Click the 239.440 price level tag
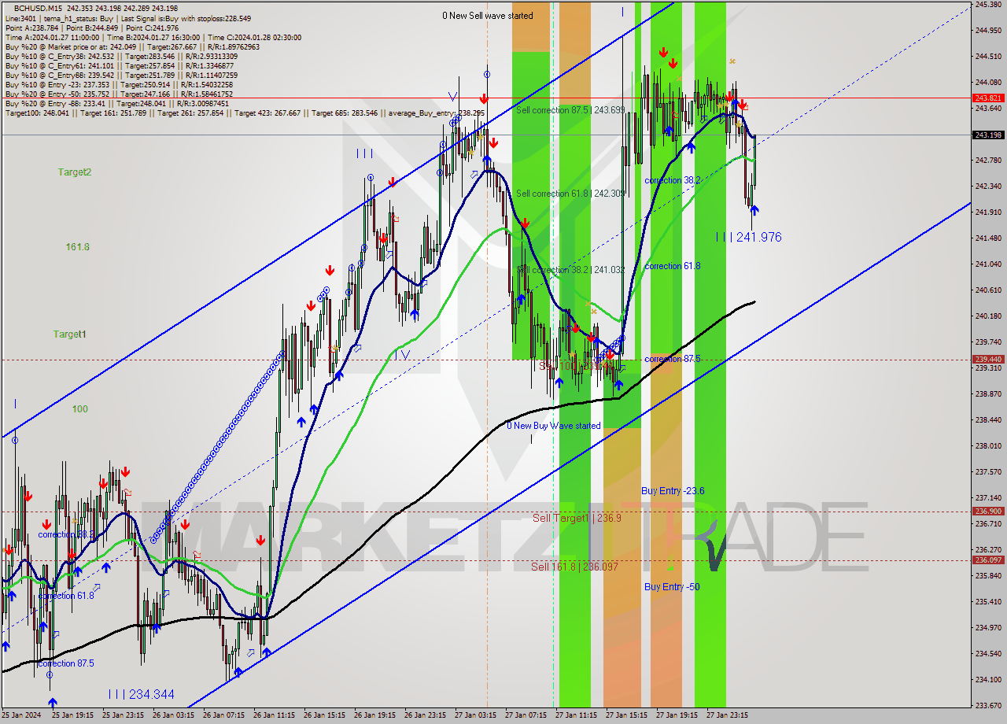 click(988, 359)
